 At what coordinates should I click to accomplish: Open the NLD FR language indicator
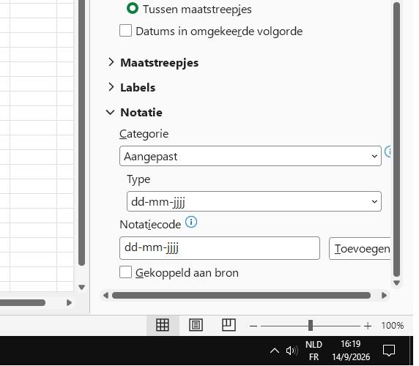(x=314, y=351)
